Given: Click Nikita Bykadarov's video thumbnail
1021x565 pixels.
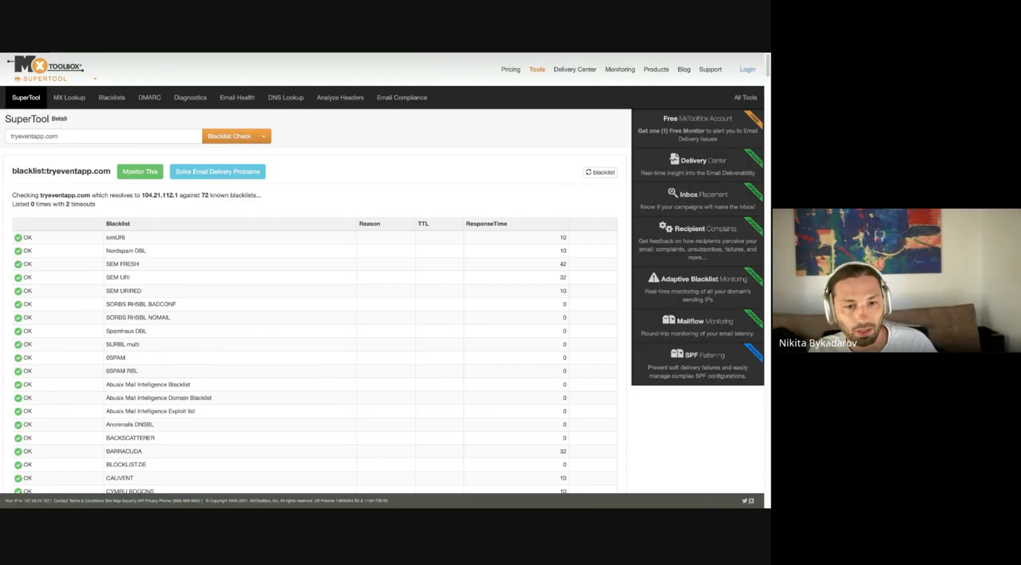Looking at the screenshot, I should point(896,280).
